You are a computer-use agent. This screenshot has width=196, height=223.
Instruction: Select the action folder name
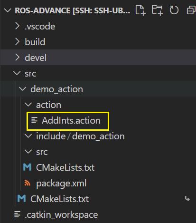pyautogui.click(x=48, y=105)
